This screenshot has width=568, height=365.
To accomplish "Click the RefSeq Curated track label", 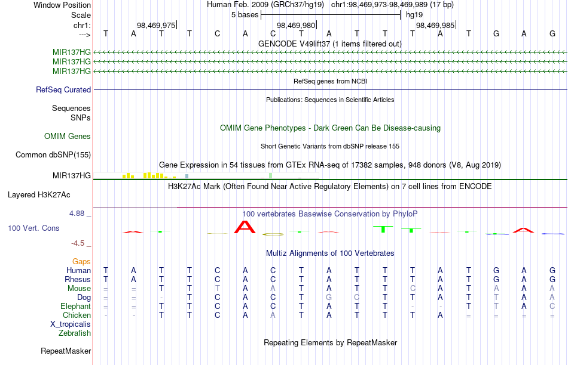I will coord(63,89).
